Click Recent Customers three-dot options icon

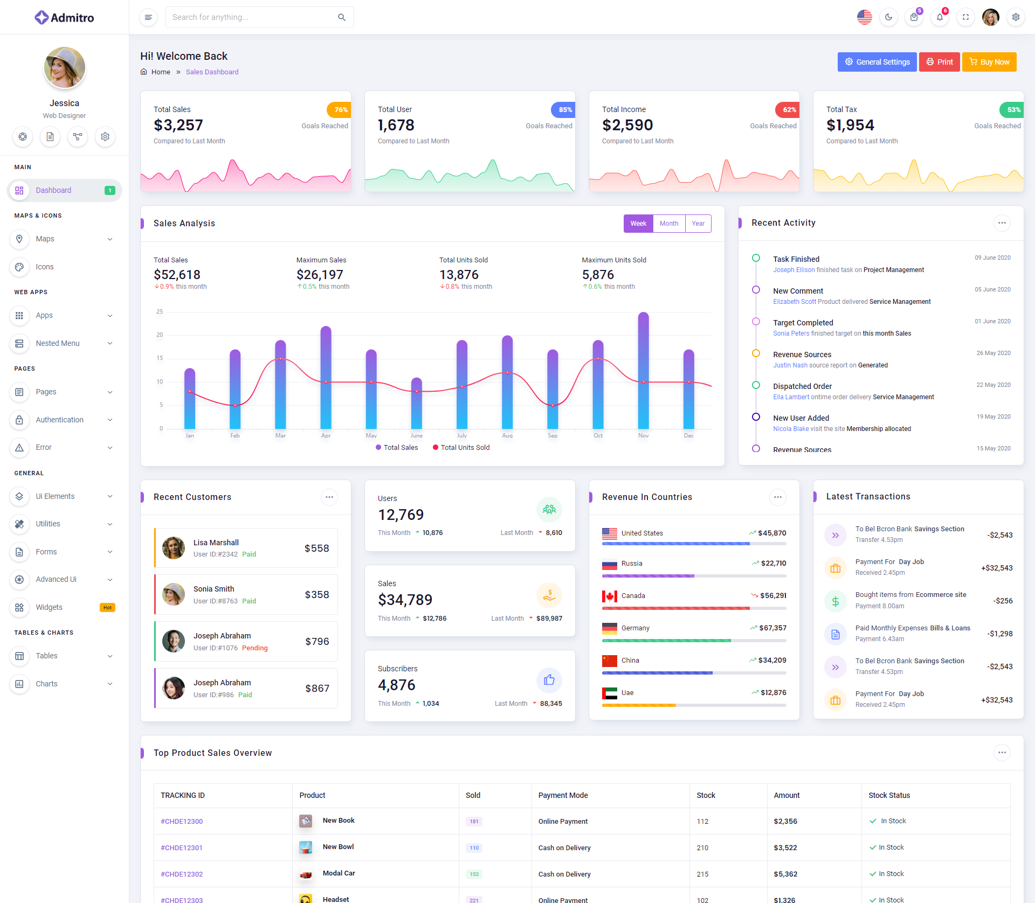329,497
